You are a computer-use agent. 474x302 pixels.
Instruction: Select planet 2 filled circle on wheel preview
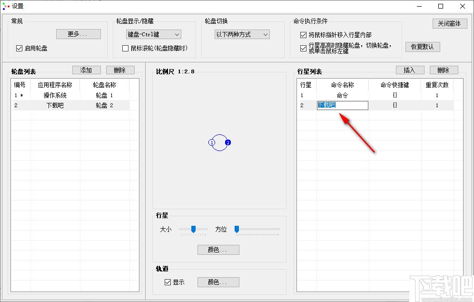(228, 142)
